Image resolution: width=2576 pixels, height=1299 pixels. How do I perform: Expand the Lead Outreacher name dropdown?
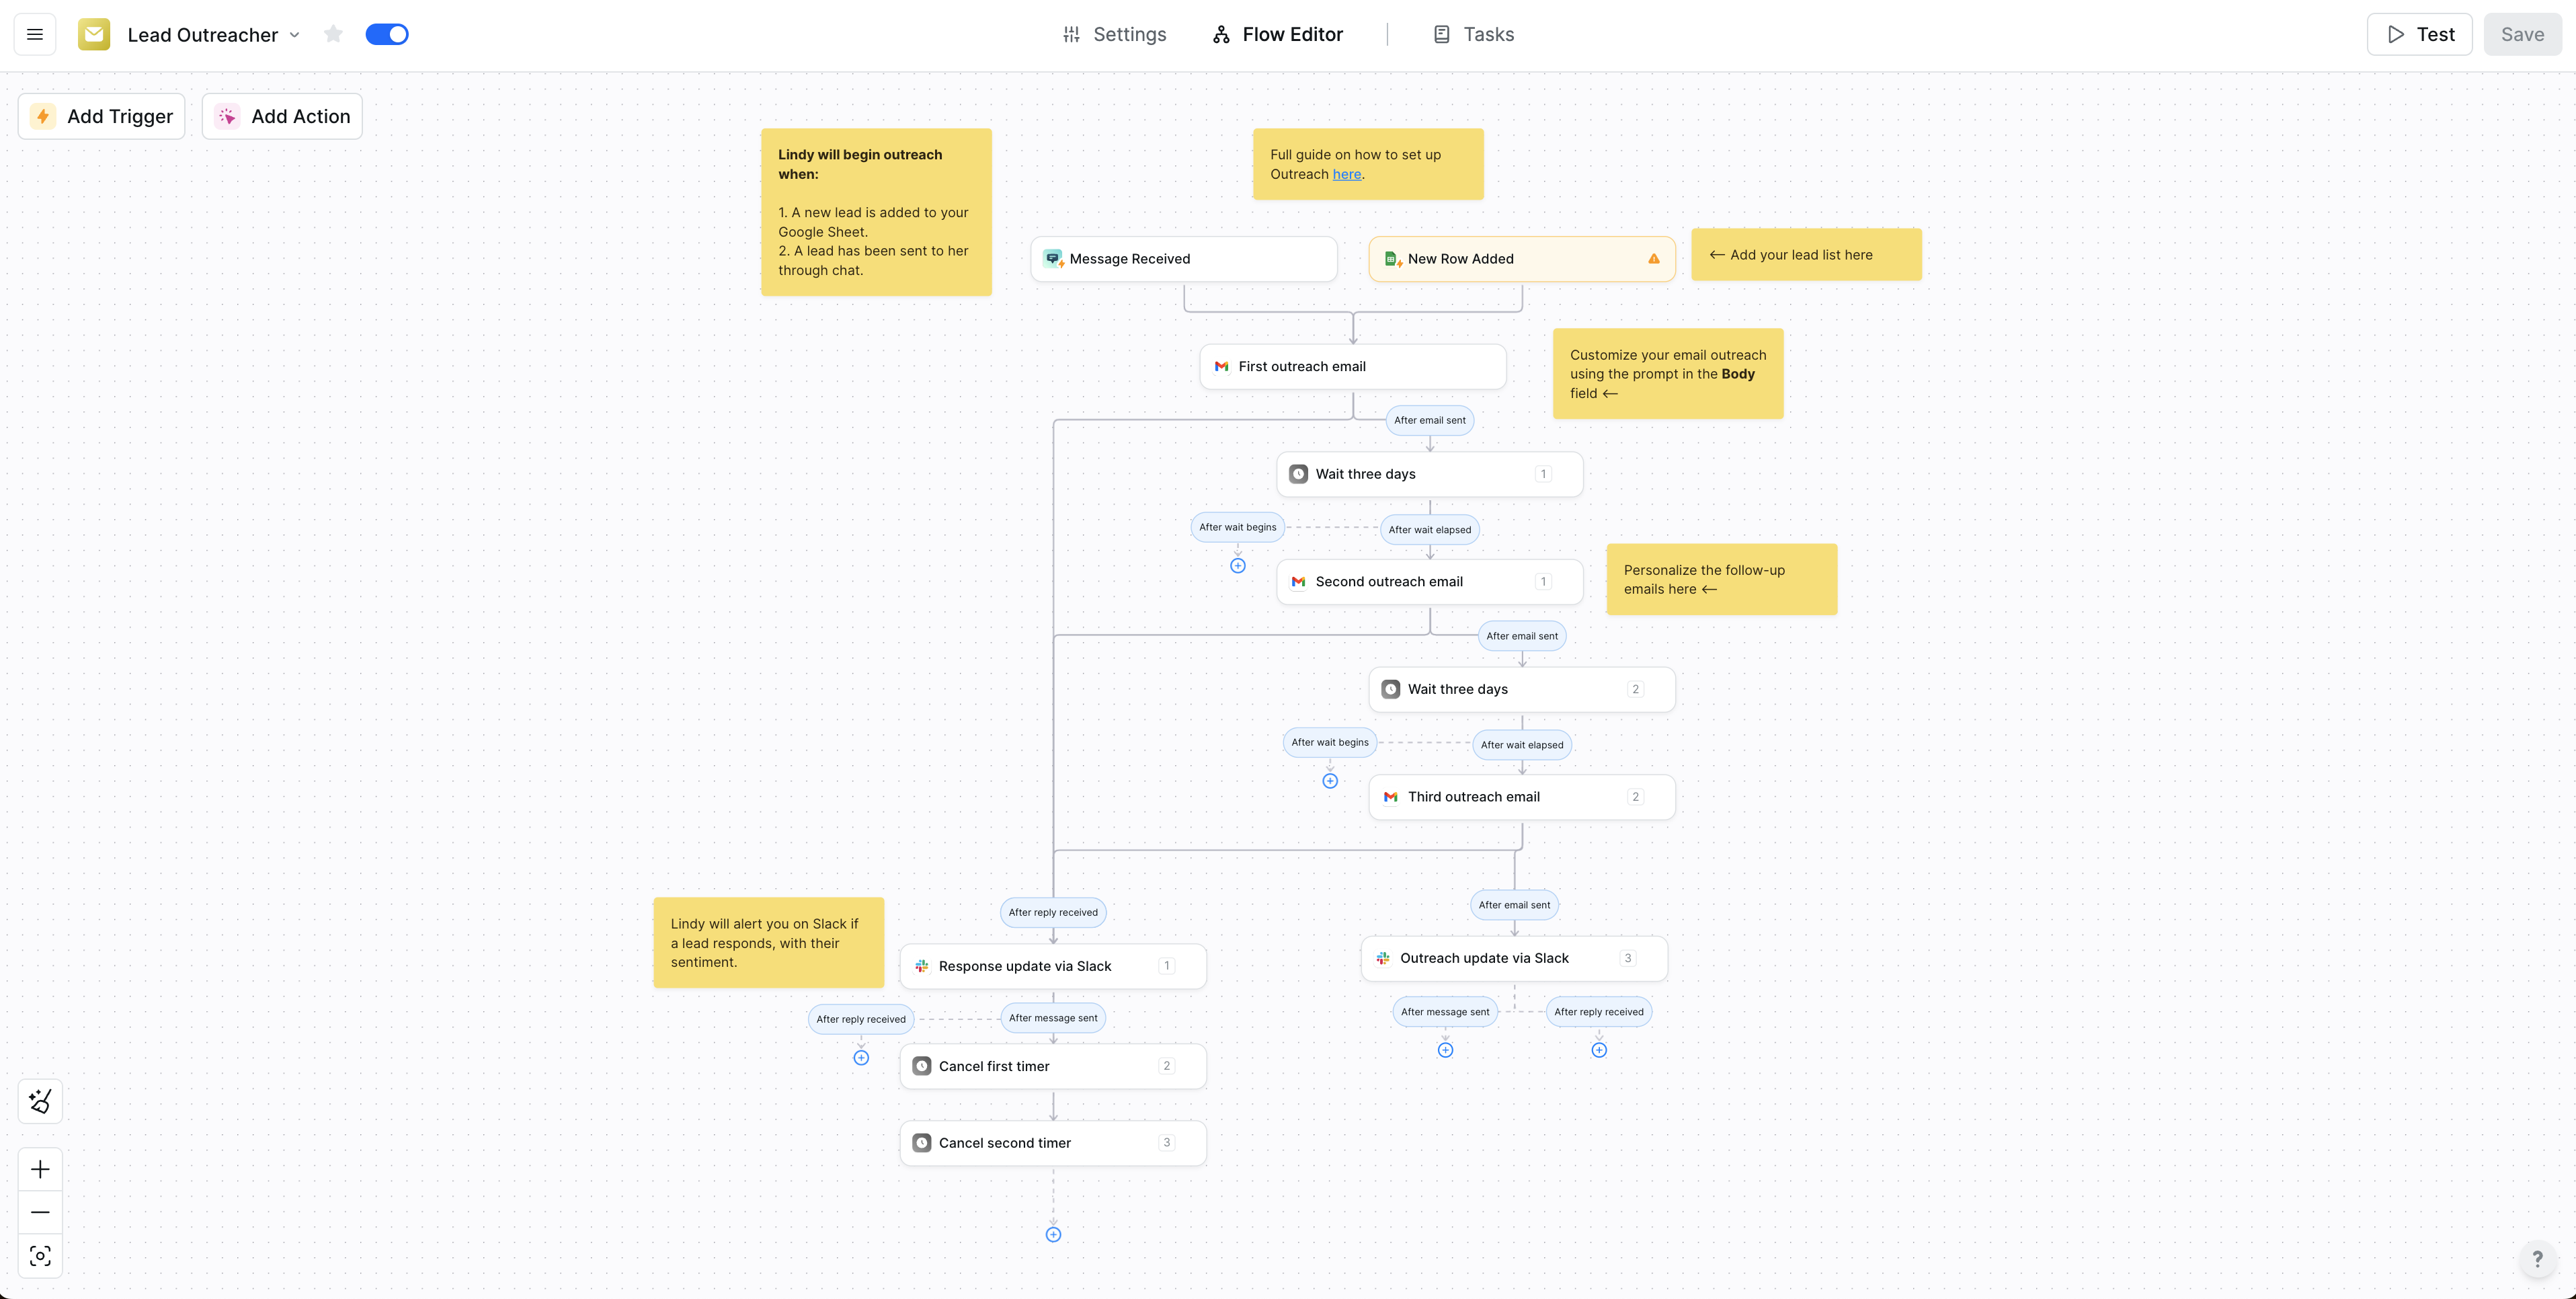pyautogui.click(x=295, y=35)
